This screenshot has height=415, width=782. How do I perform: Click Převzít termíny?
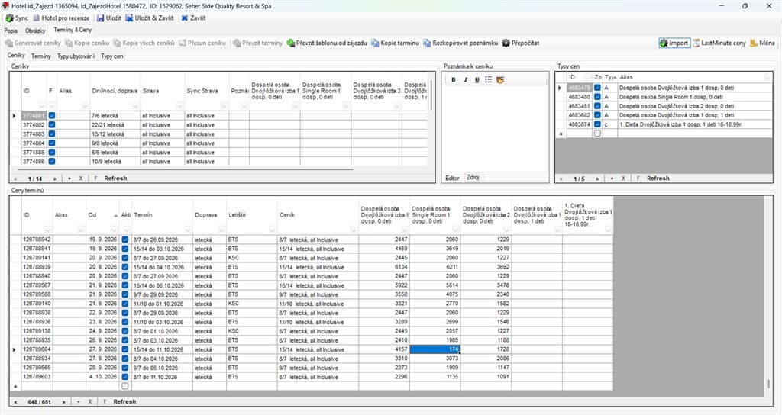[258, 43]
